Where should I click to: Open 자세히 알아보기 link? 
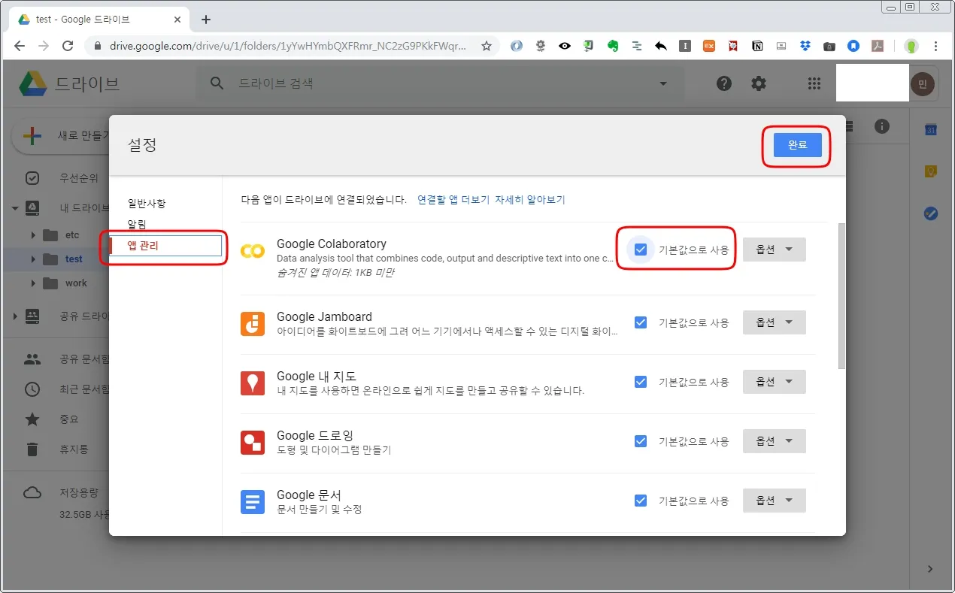coord(529,200)
